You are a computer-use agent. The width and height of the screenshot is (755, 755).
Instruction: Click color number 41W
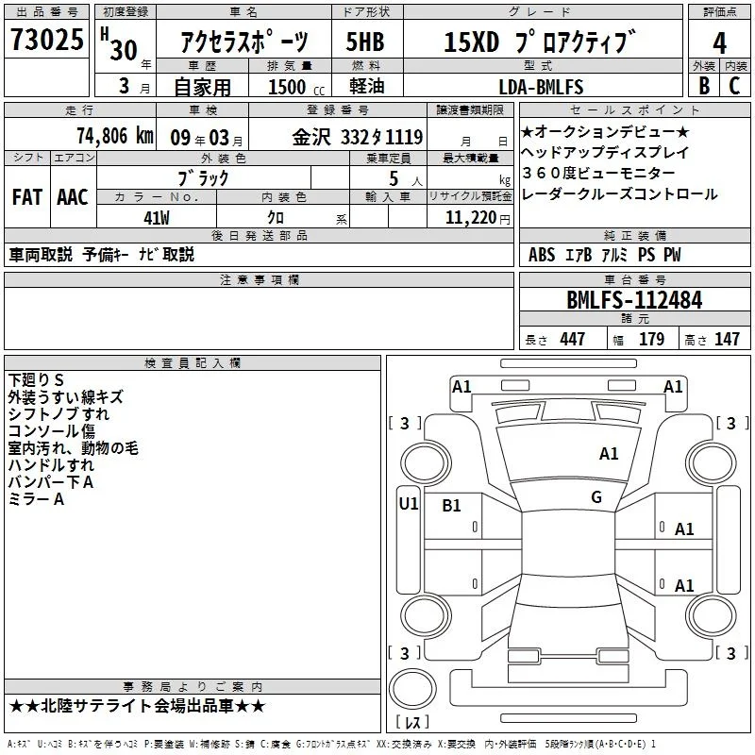157,218
